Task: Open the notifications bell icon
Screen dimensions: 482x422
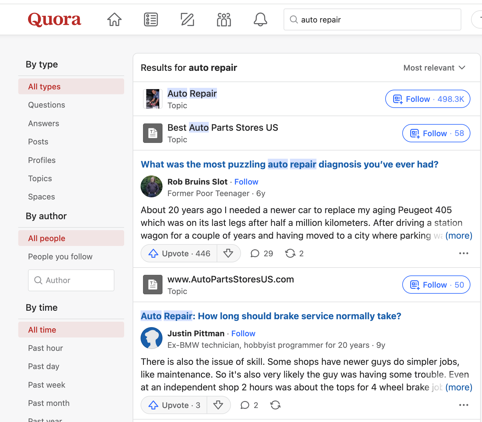Action: [x=260, y=19]
